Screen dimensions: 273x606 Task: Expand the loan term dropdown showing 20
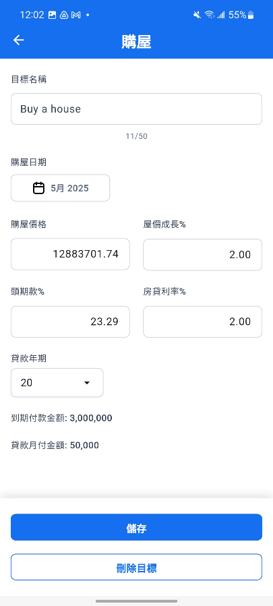pos(57,383)
